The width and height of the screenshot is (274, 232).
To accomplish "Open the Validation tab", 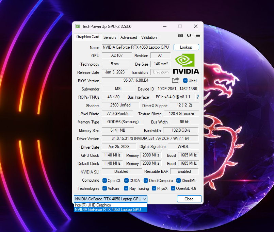I will point(149,37).
